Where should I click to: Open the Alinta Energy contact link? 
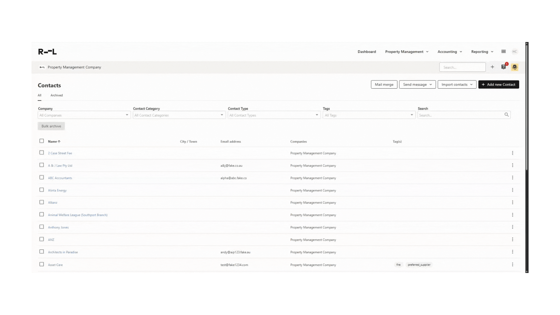pyautogui.click(x=57, y=190)
